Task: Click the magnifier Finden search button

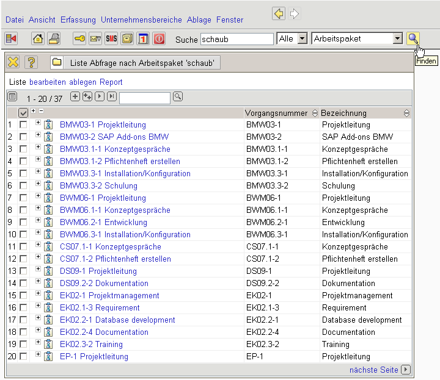Action: [x=414, y=38]
